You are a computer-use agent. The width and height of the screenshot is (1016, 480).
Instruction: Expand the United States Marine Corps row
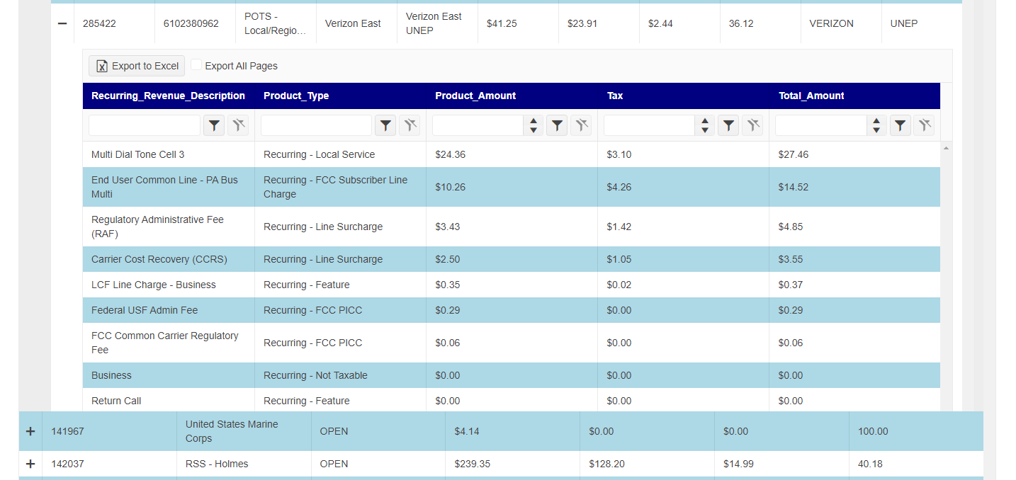(x=30, y=431)
